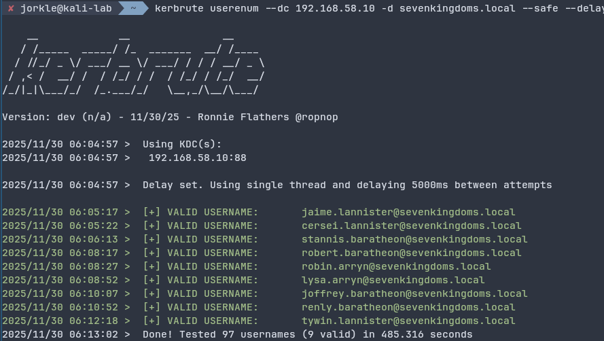Click the tilde home directory prompt segment
Screen dimensions: 604x341
pos(134,8)
